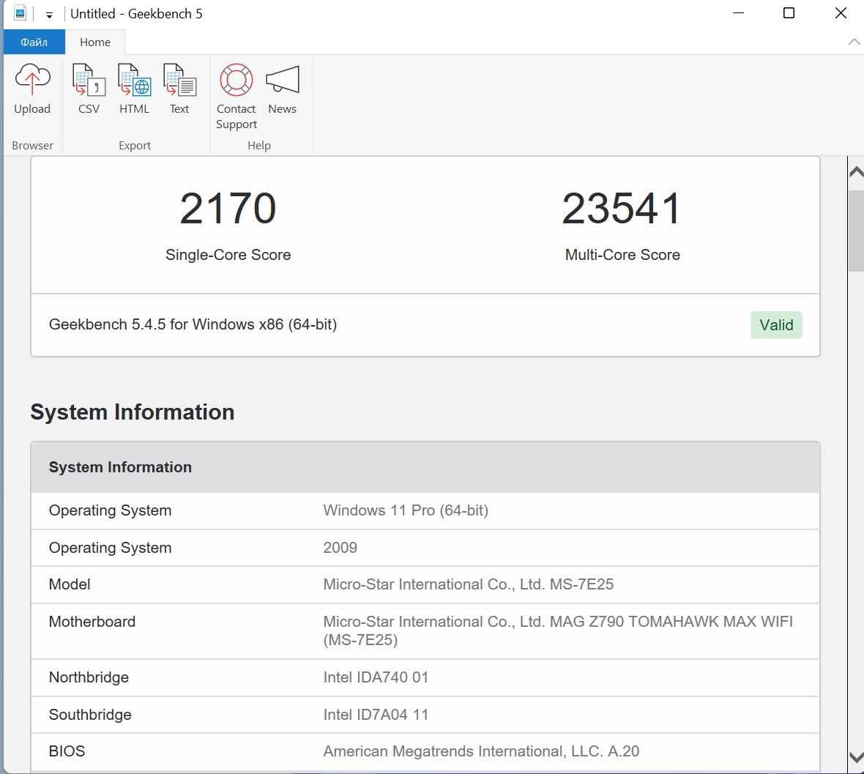This screenshot has height=774, width=864.
Task: Click the scrollbar up arrow
Action: 855,173
